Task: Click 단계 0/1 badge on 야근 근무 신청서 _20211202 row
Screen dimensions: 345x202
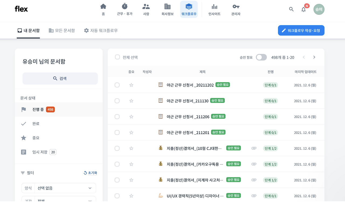Action: 271,85
